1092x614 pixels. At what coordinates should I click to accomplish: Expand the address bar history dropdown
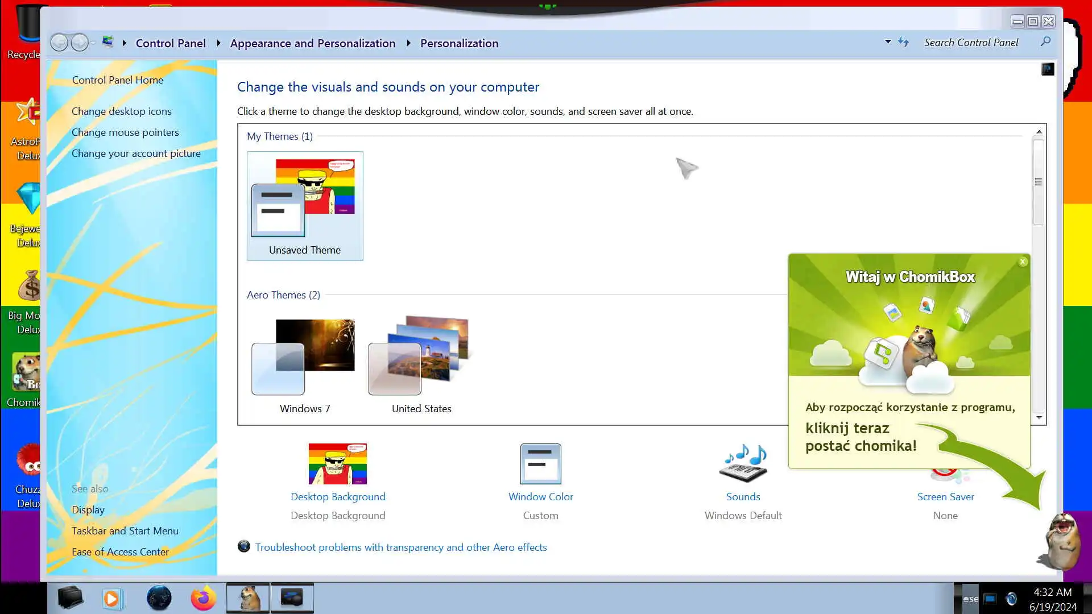point(888,42)
